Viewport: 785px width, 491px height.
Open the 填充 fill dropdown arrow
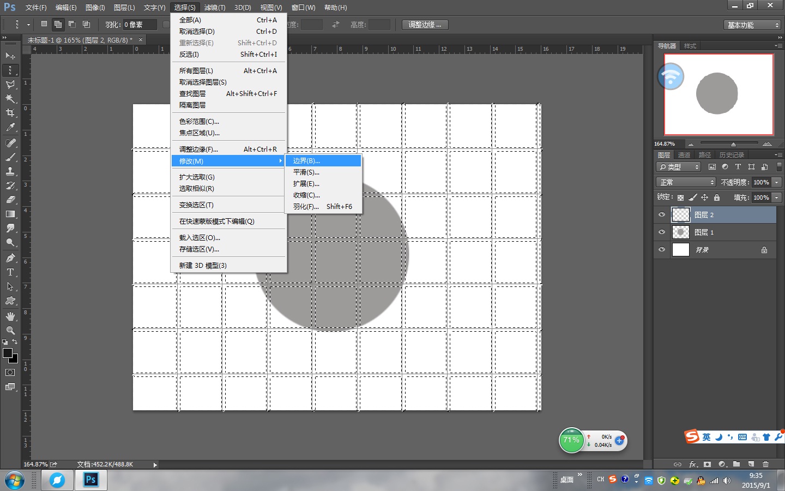coord(777,197)
